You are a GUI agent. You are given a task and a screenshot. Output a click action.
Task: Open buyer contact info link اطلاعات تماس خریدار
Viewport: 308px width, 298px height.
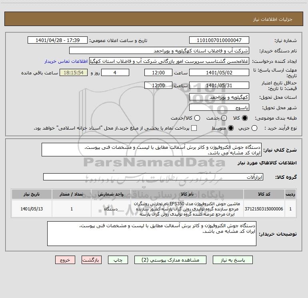point(66,61)
